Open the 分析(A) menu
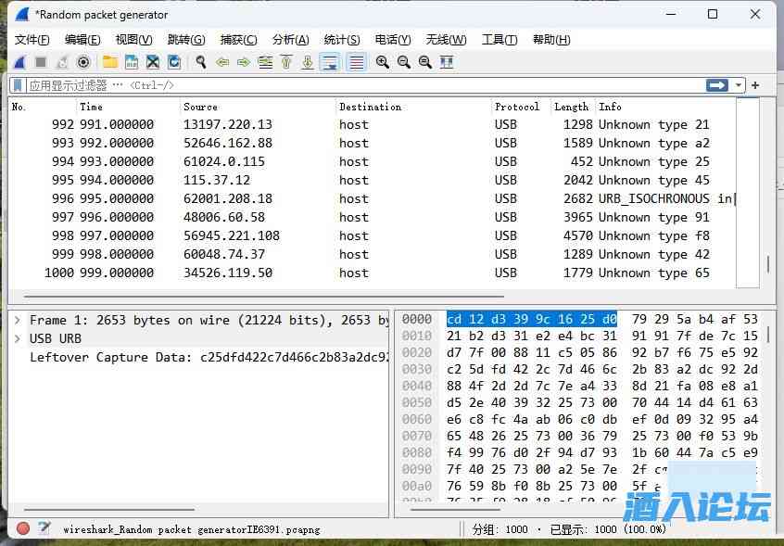Viewport: 784px width, 546px height. point(290,39)
